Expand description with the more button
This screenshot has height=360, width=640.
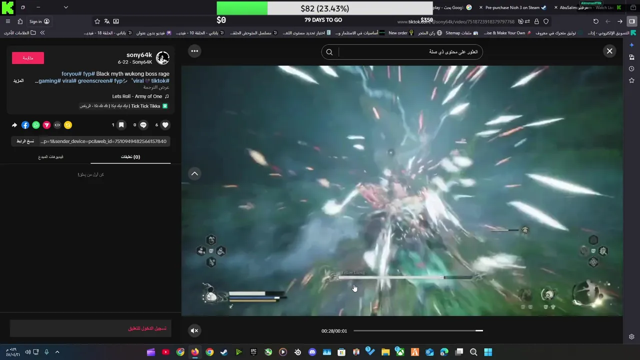(x=18, y=81)
